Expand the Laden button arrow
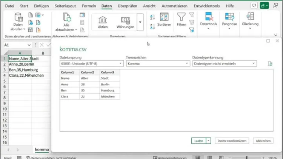Viewport: 283px width, 159px height. click(209, 141)
